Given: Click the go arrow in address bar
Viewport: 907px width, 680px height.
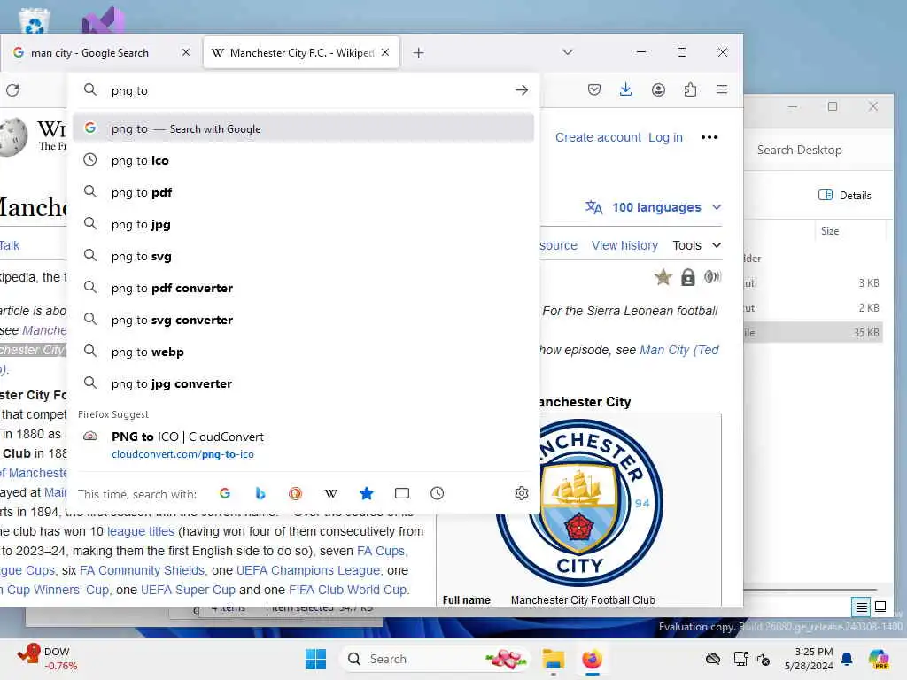Looking at the screenshot, I should coord(521,90).
